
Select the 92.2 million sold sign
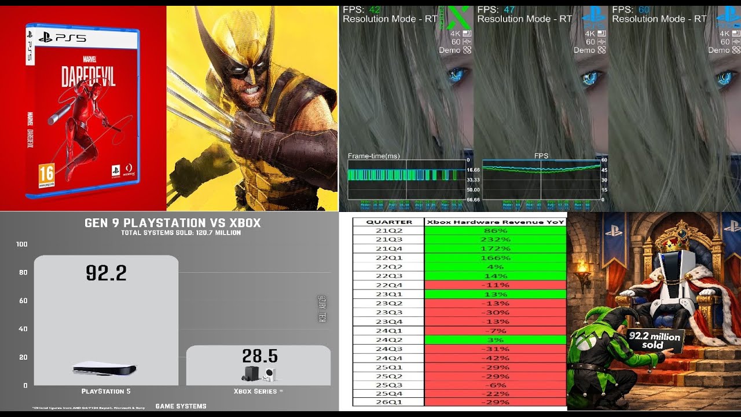656,341
